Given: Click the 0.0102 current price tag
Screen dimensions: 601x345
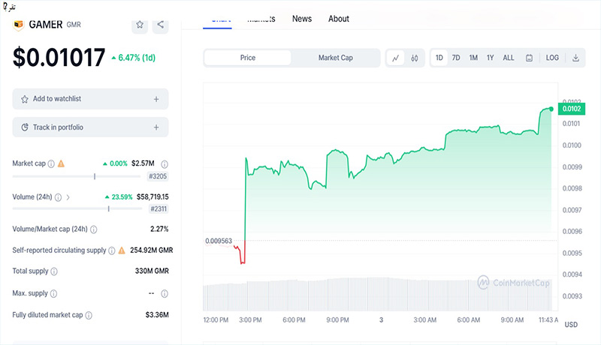Looking at the screenshot, I should tap(572, 109).
